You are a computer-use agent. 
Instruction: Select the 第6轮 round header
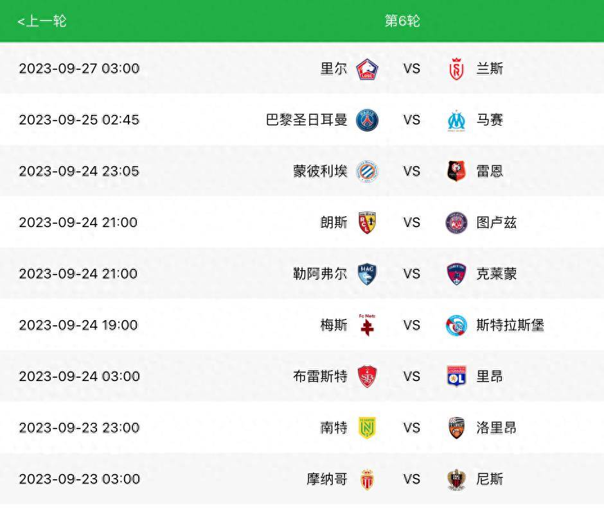[402, 21]
